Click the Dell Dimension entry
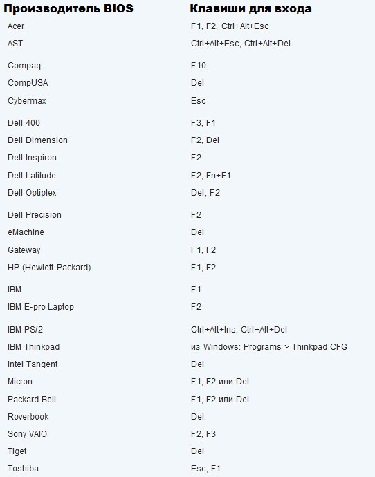This screenshot has width=375, height=477. [x=38, y=140]
